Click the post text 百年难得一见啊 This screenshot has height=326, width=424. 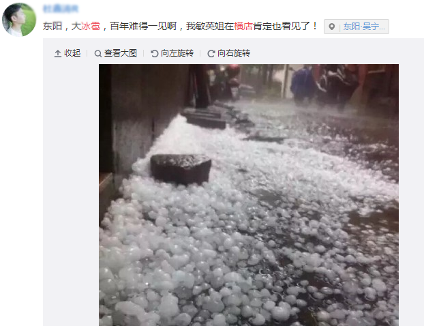pos(143,26)
